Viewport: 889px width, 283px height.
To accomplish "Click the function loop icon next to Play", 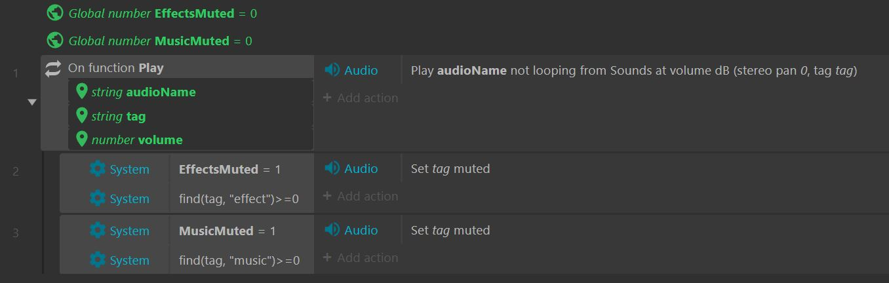I will click(x=53, y=68).
